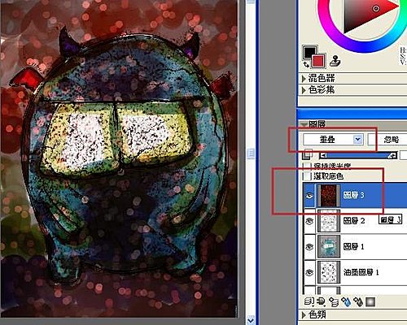Image resolution: width=407 pixels, height=325 pixels.
Task: Click the 圖層 3 layer name
Action: click(353, 195)
